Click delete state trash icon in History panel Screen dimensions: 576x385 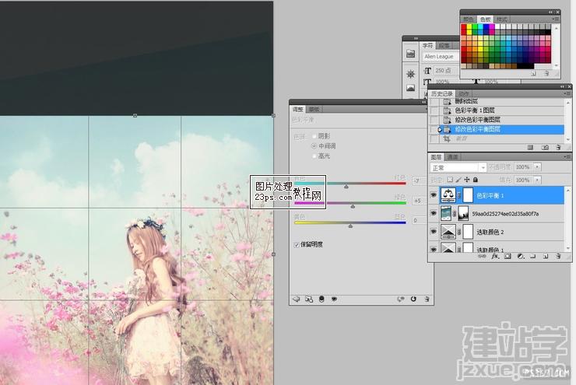pyautogui.click(x=558, y=147)
